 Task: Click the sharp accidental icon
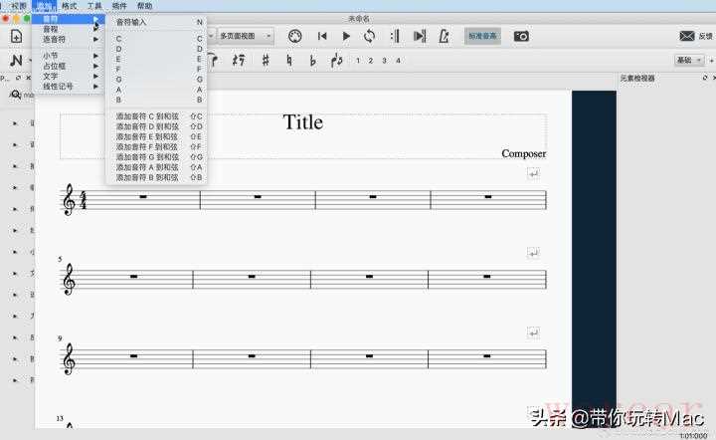click(x=266, y=60)
